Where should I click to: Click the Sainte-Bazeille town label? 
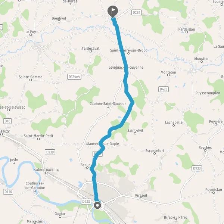tap(46, 170)
